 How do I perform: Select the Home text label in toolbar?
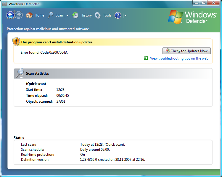point(39,15)
